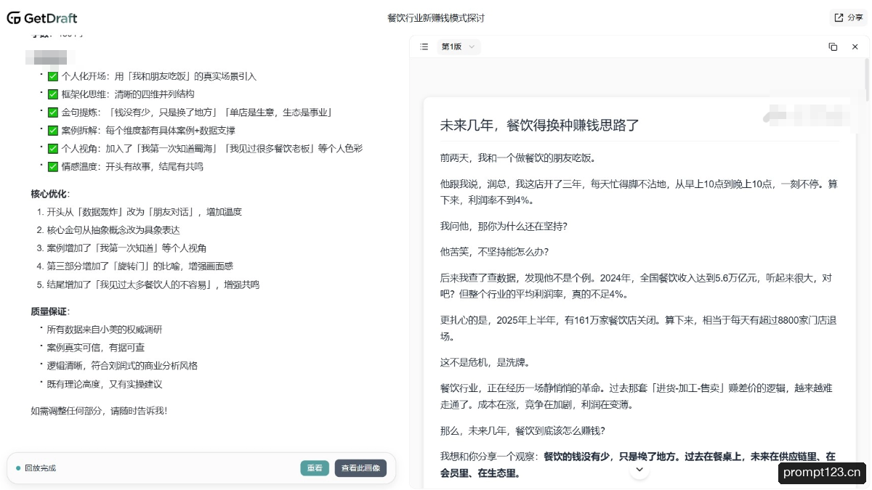Viewport: 872px width, 490px height.
Task: Click list item 案例增加了「我第一次知道」等个人视角
Action: click(x=127, y=248)
